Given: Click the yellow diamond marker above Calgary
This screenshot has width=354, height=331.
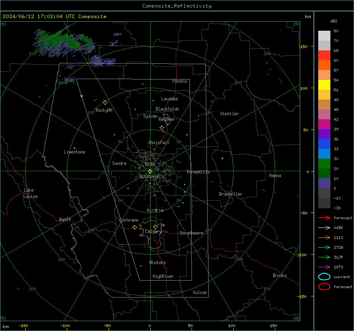Looking at the screenshot, I should point(155,227).
